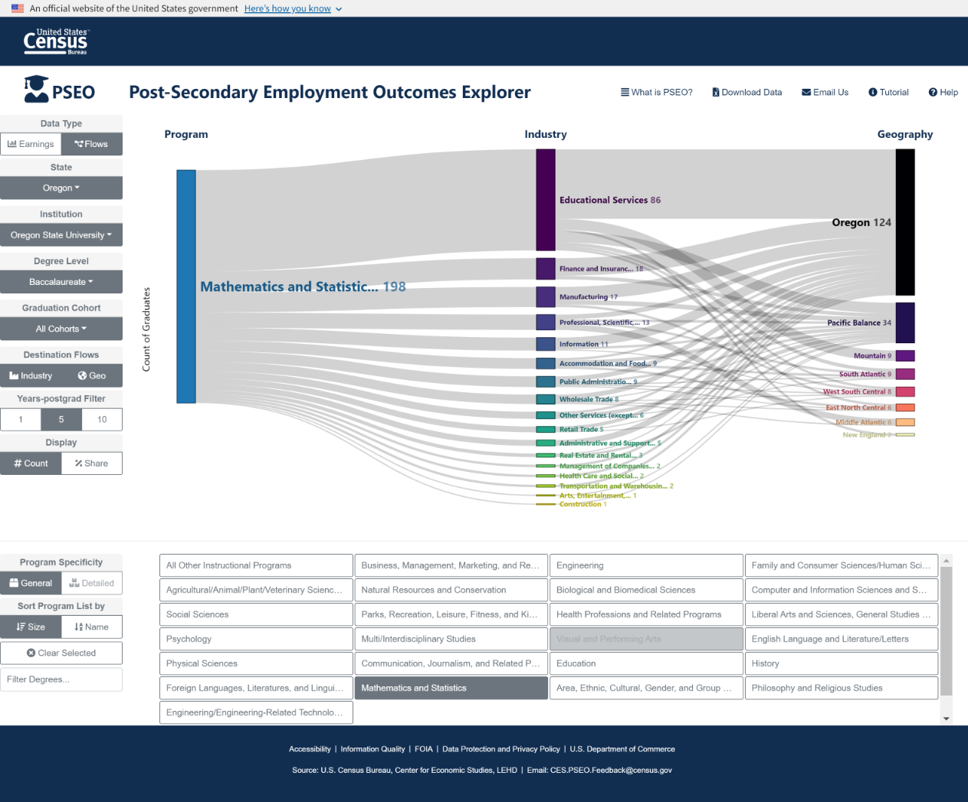This screenshot has height=802, width=968.
Task: Click the Filter Degrees input field
Action: [61, 679]
